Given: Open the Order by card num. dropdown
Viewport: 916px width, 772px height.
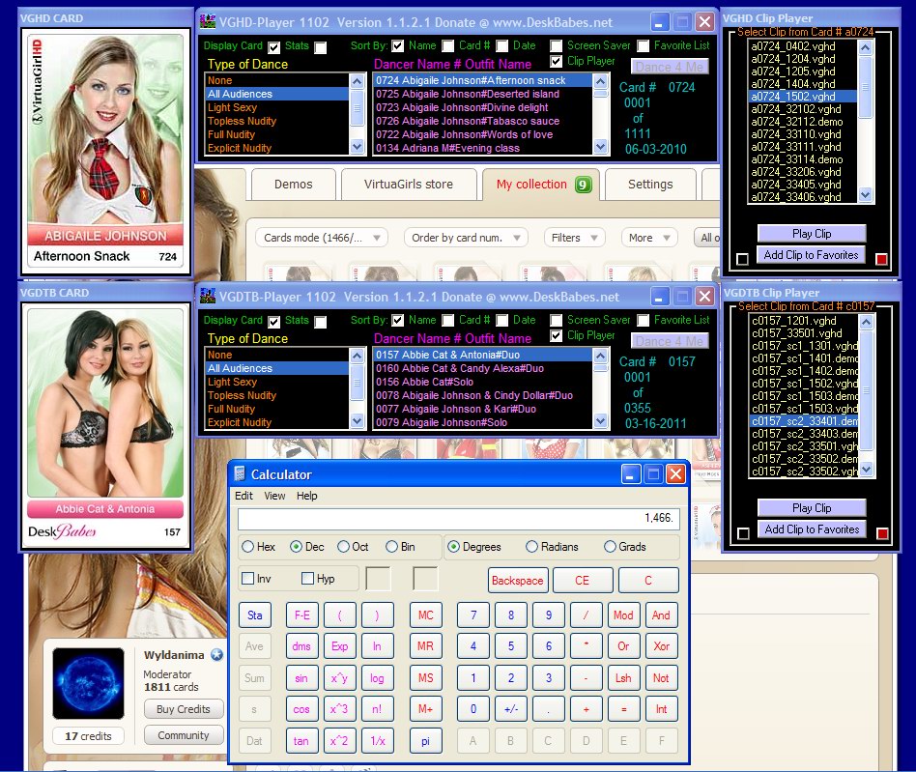Looking at the screenshot, I should click(466, 238).
